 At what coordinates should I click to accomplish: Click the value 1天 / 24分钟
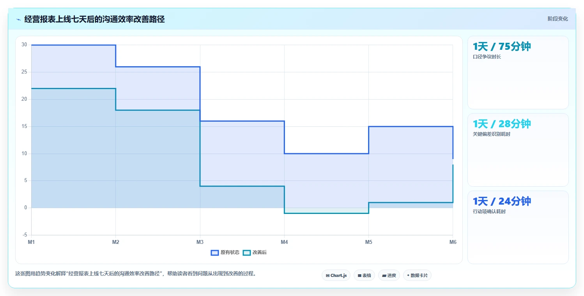tap(502, 201)
